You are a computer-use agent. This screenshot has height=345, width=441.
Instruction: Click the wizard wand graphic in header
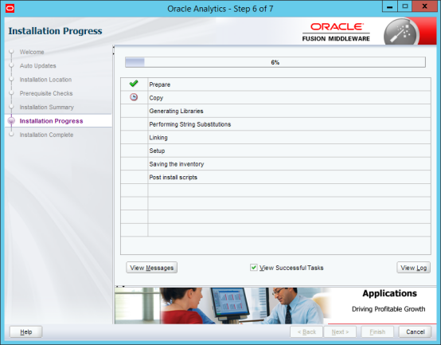click(401, 33)
